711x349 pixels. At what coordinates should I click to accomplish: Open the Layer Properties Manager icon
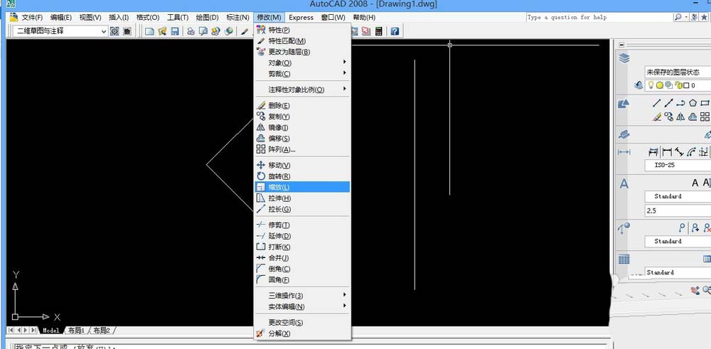638,85
